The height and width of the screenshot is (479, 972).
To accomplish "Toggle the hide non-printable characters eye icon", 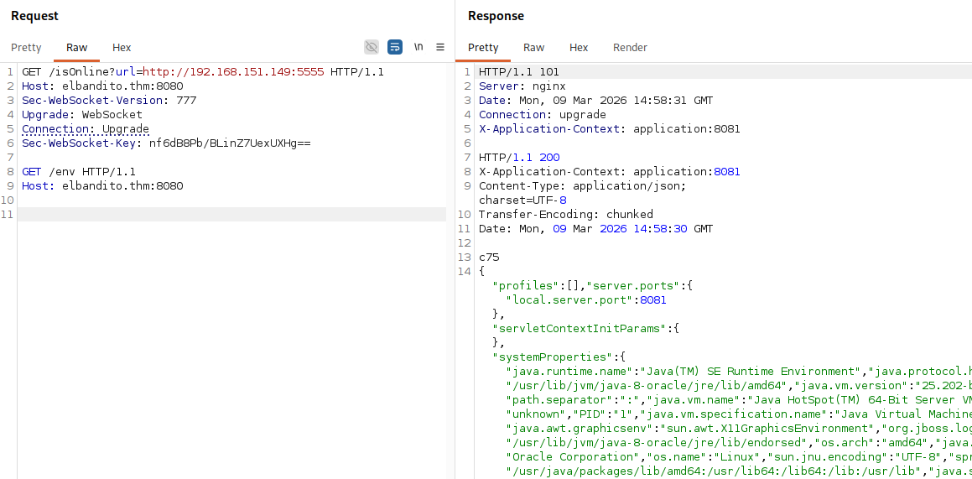I will point(372,47).
